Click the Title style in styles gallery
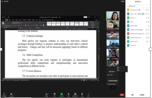 77,24
